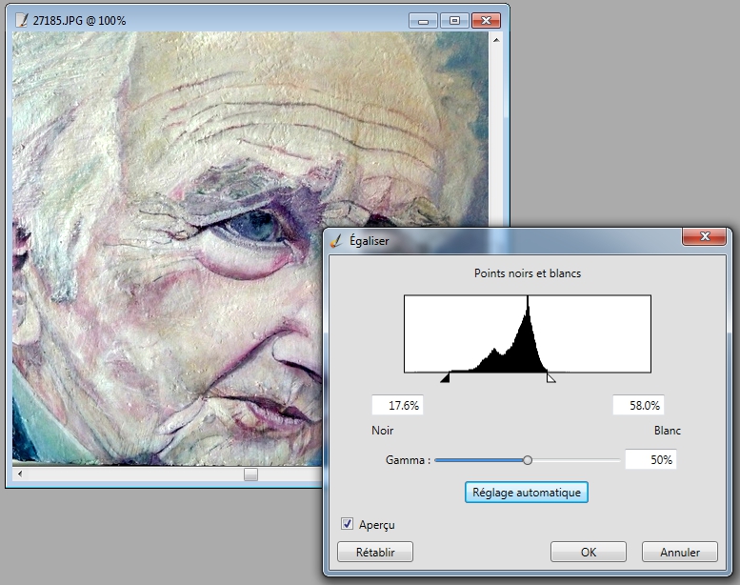The width and height of the screenshot is (740, 585).
Task: Click the Noir value field 17.6%
Action: [397, 405]
